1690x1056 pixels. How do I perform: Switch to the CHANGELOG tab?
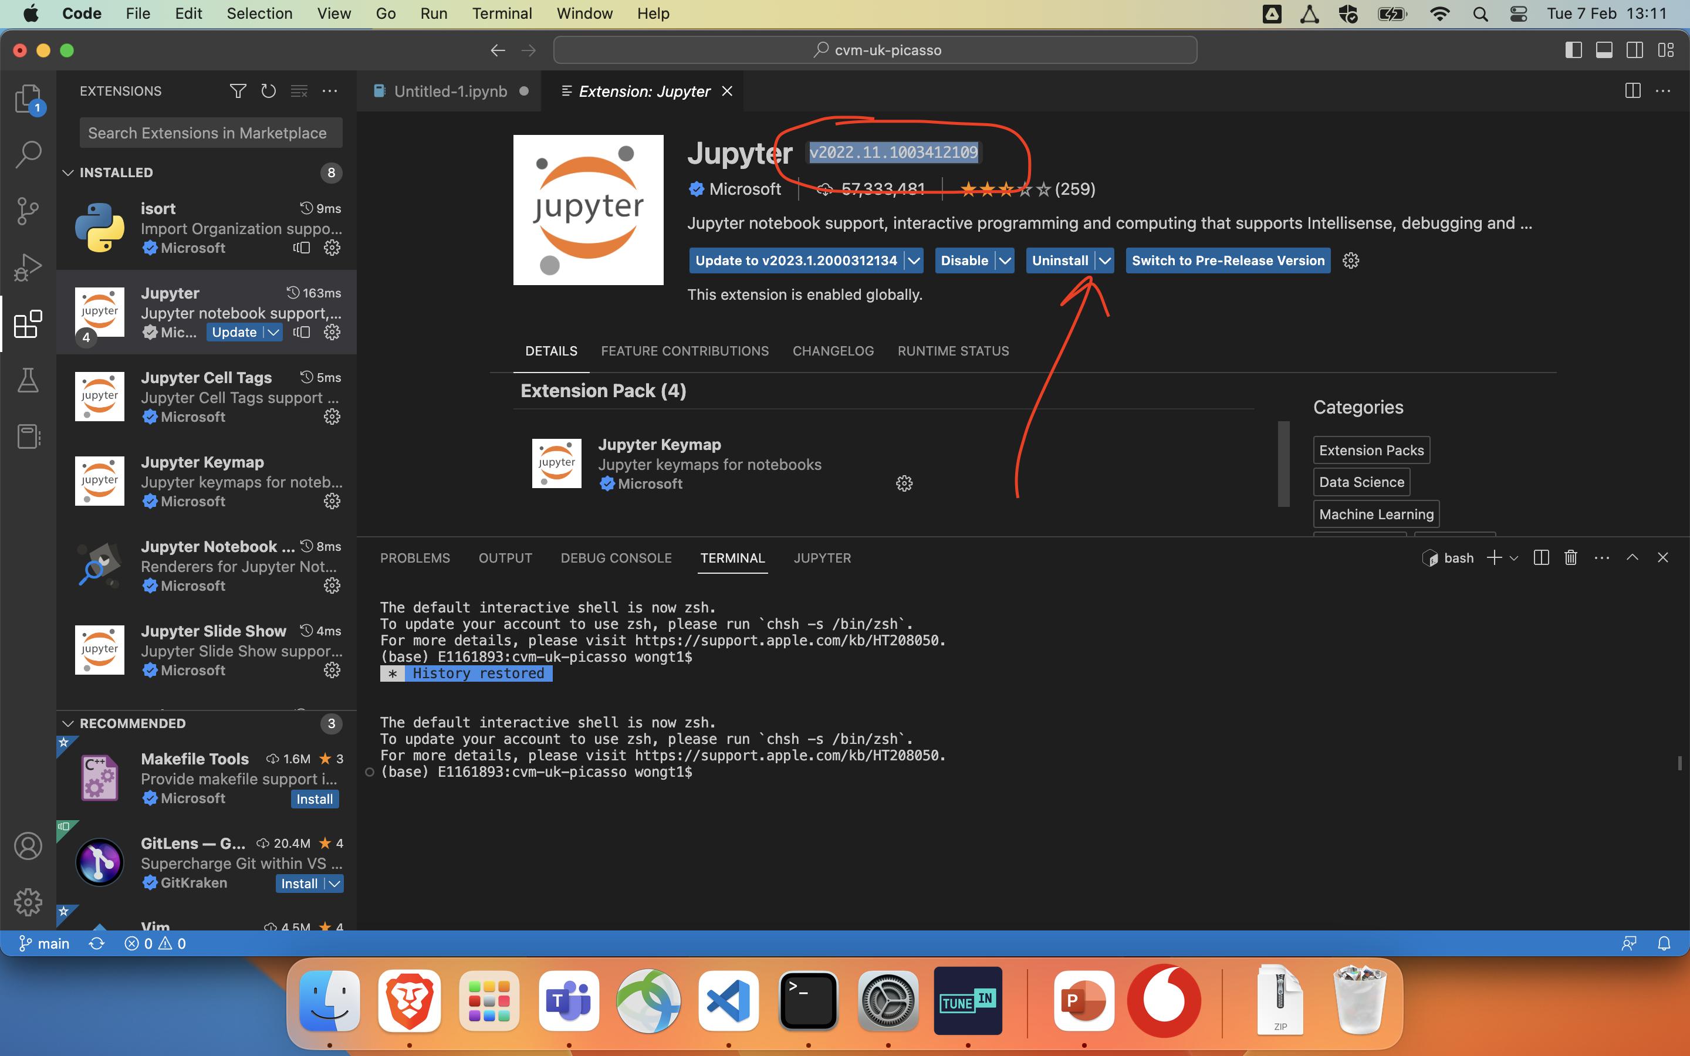click(833, 351)
